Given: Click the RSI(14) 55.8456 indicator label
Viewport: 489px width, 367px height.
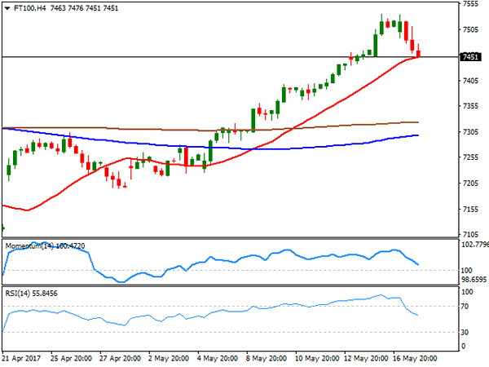Looking at the screenshot, I should (32, 294).
